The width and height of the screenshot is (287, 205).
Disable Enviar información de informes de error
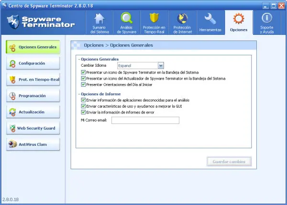click(x=83, y=112)
